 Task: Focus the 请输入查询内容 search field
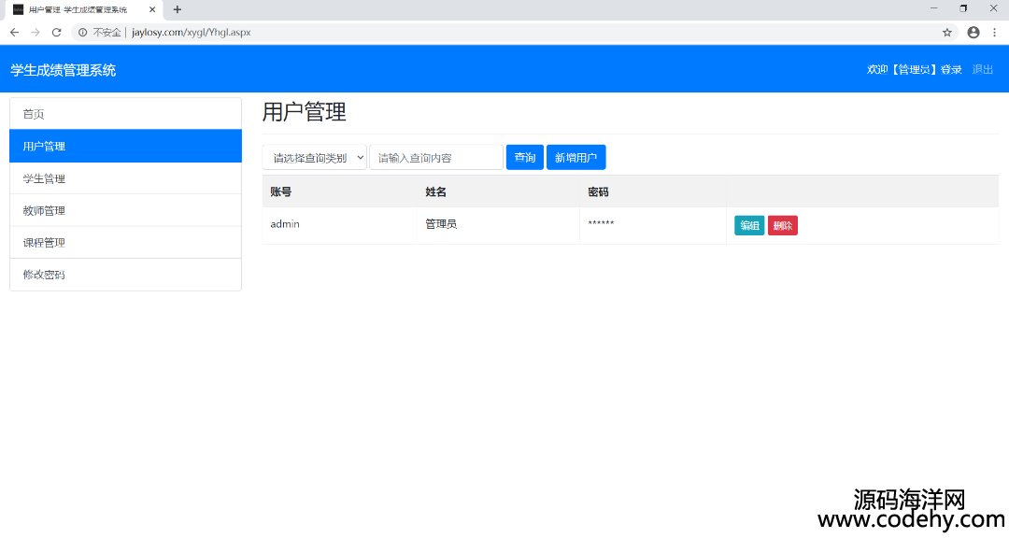point(436,158)
